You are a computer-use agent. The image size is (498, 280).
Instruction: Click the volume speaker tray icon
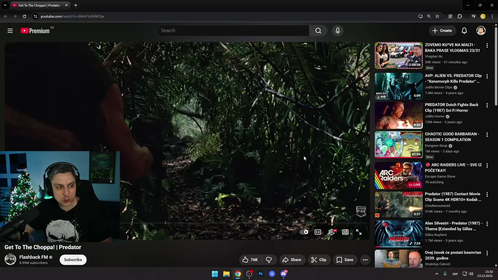click(471, 274)
